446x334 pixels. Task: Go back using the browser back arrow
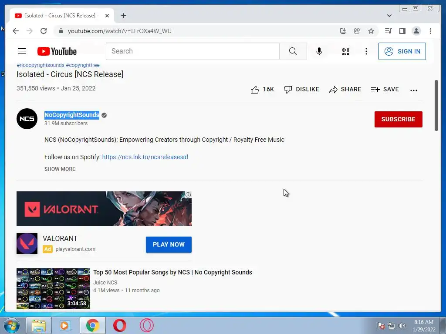click(x=16, y=31)
